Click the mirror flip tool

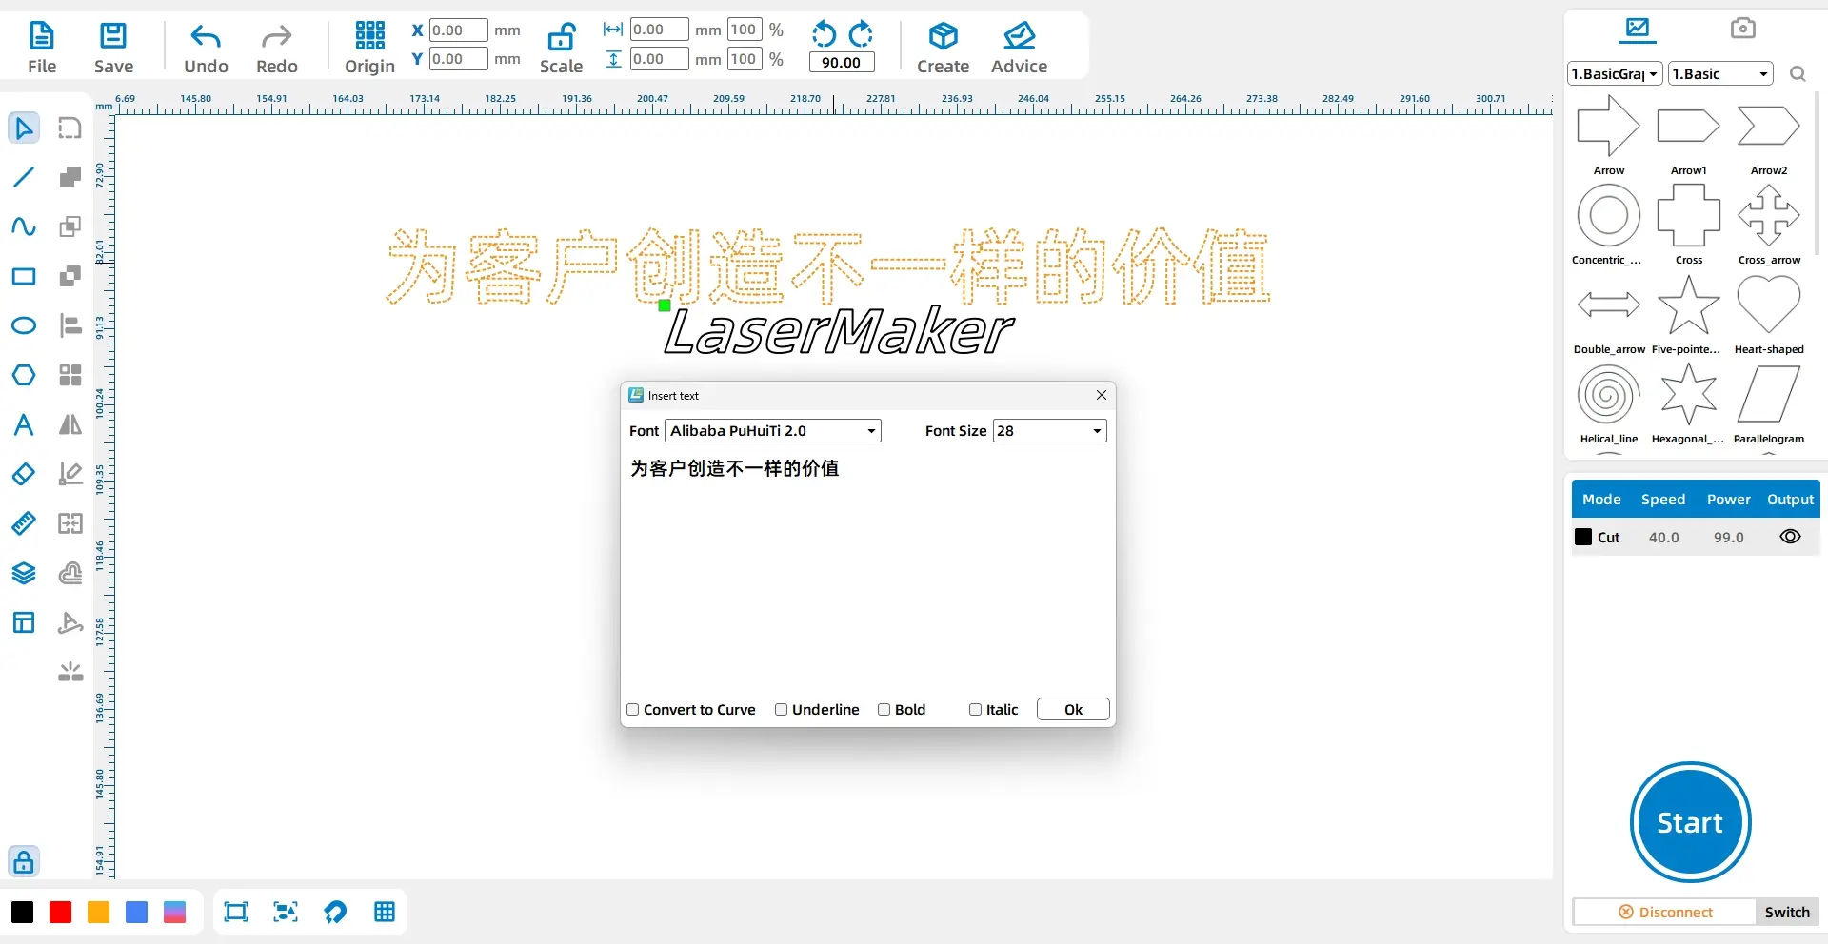pyautogui.click(x=70, y=424)
